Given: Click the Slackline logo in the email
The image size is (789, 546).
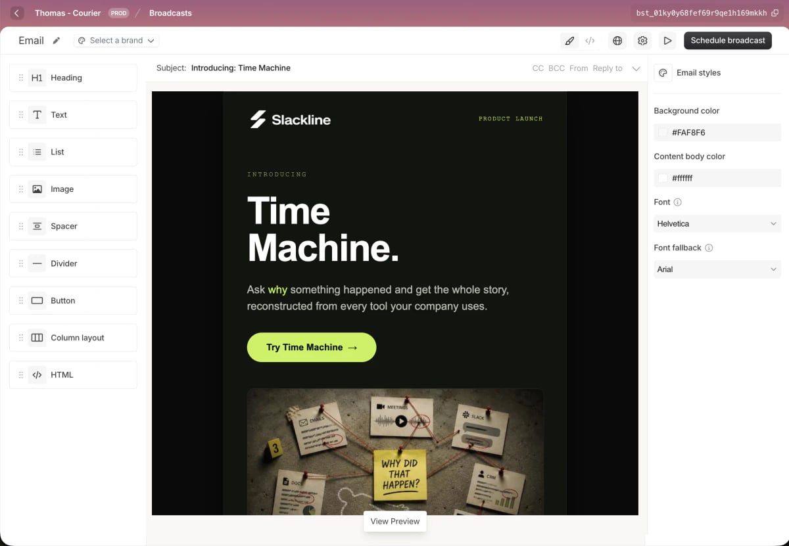Looking at the screenshot, I should (290, 120).
